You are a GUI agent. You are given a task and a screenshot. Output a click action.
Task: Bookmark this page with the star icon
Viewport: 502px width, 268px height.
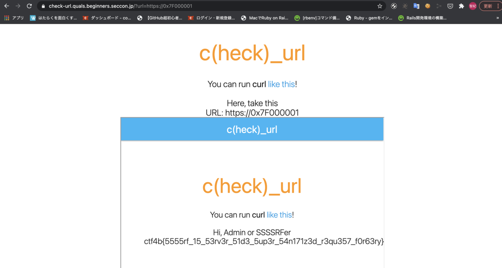click(380, 6)
